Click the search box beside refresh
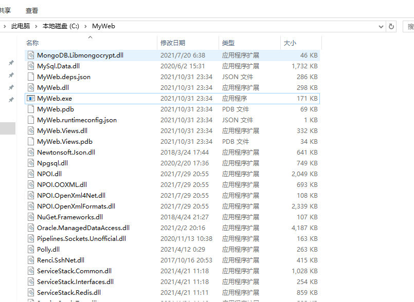 point(408,26)
